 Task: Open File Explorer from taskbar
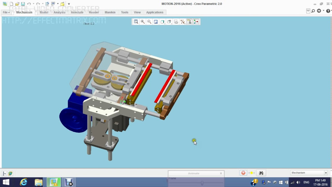tap(38, 182)
